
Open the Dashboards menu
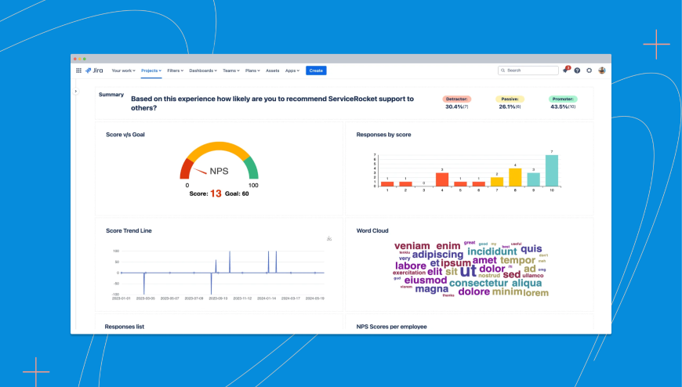203,71
